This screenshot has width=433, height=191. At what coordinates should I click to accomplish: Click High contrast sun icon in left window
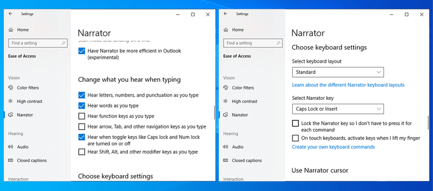pos(11,101)
